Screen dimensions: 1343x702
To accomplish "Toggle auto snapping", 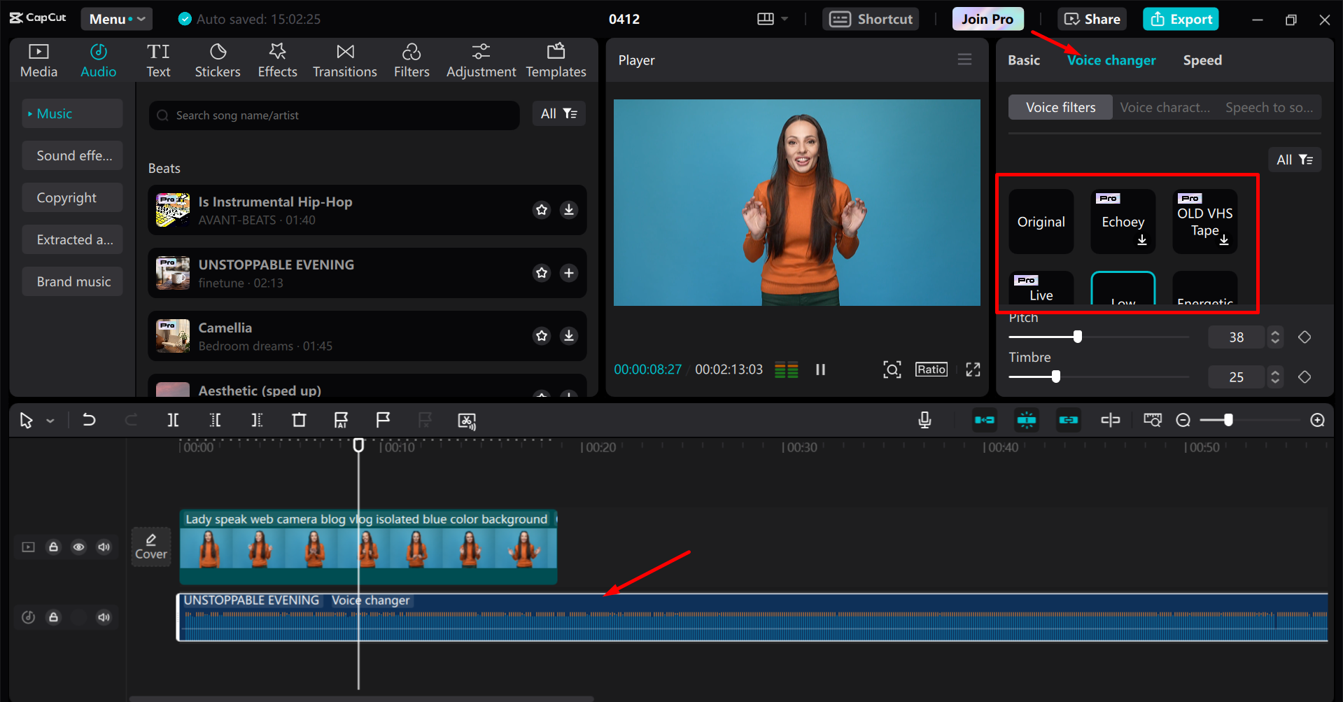I will click(1027, 420).
